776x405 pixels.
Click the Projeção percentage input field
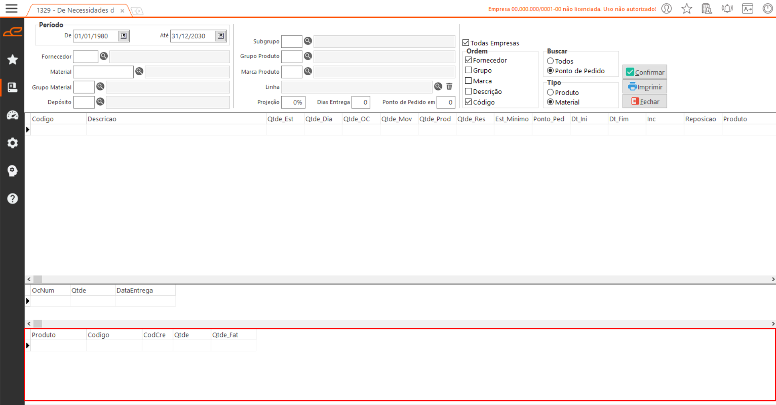click(x=293, y=102)
